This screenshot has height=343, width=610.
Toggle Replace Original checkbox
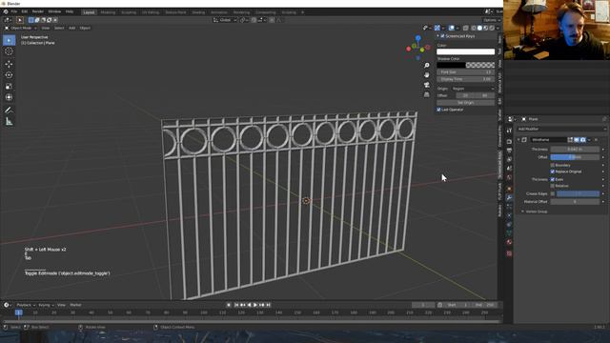coord(553,171)
